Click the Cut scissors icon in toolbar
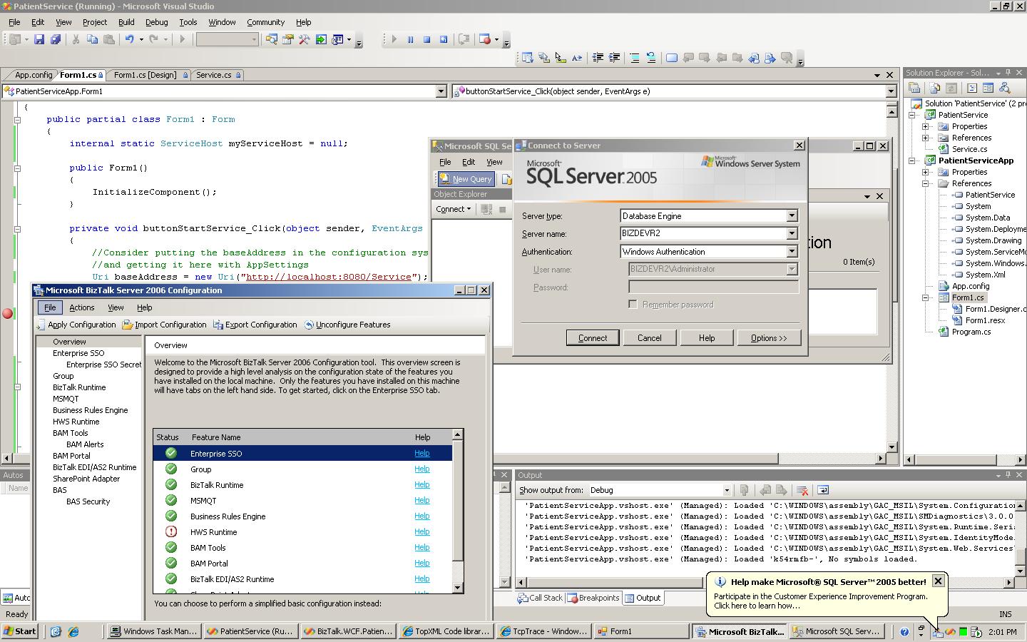This screenshot has height=642, width=1027. (76, 40)
